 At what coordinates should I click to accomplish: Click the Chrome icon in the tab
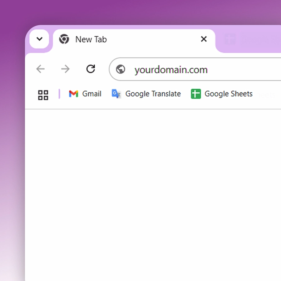tap(64, 39)
